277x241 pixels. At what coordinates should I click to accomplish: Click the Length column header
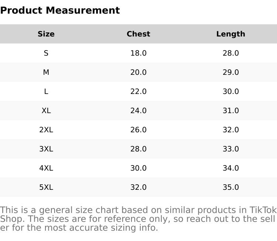231,34
